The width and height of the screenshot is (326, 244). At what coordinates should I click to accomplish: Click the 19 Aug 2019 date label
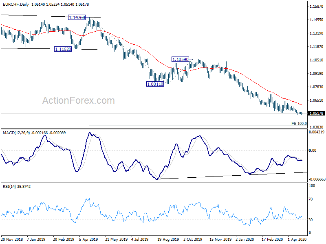[168, 239]
